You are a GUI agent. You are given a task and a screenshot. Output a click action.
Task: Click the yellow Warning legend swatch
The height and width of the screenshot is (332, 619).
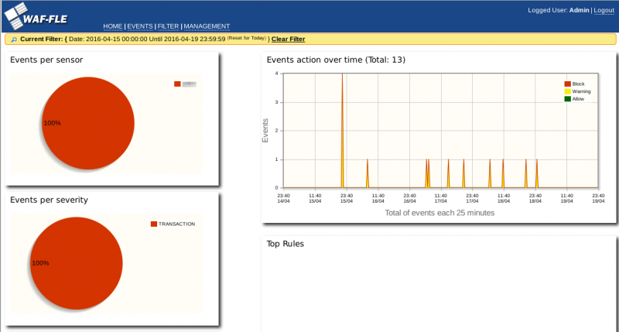pyautogui.click(x=567, y=91)
